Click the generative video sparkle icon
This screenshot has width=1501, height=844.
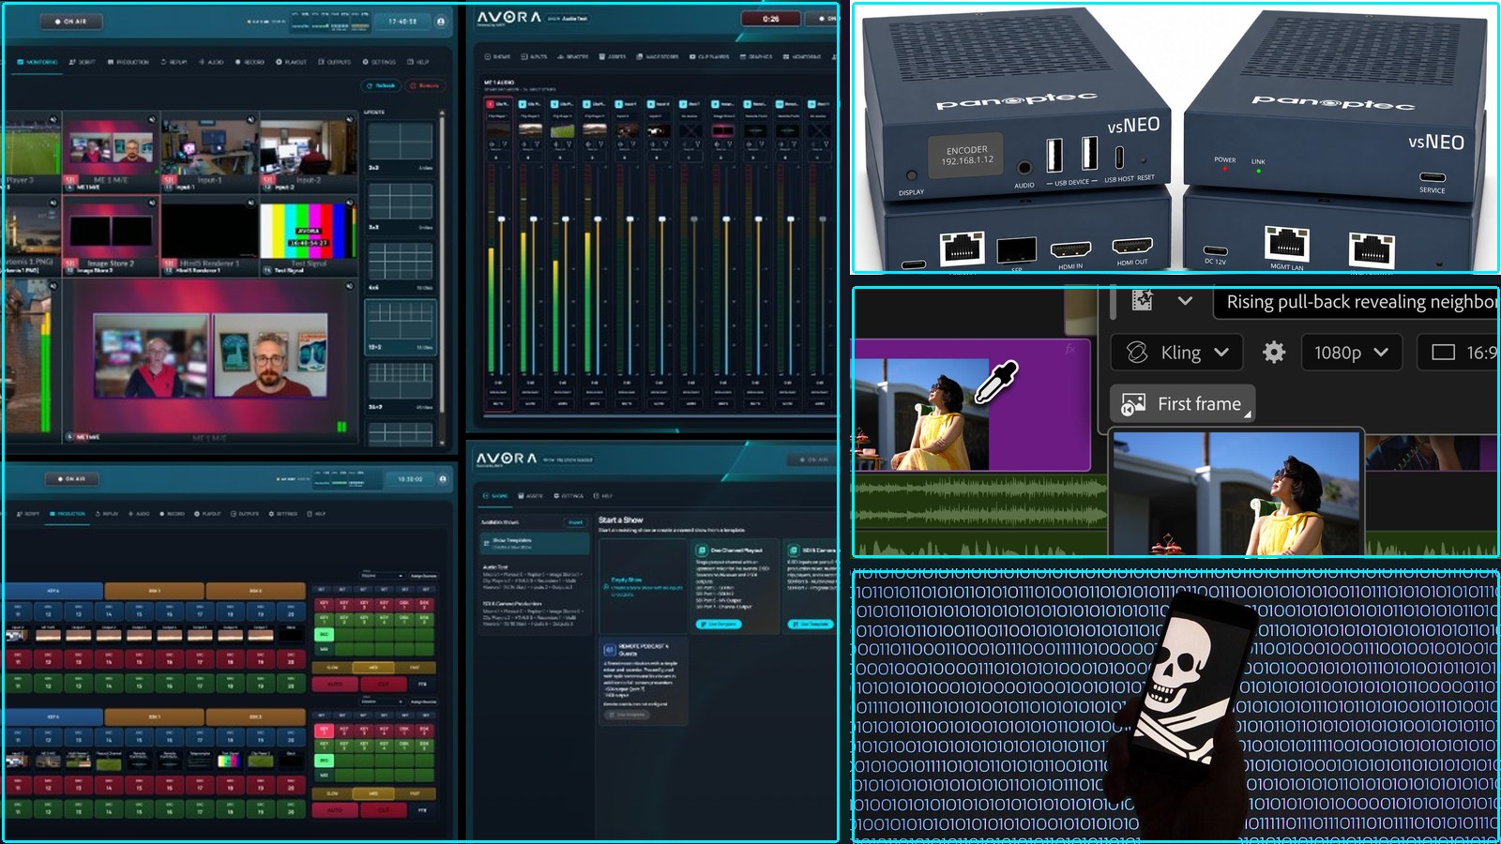pos(1142,300)
